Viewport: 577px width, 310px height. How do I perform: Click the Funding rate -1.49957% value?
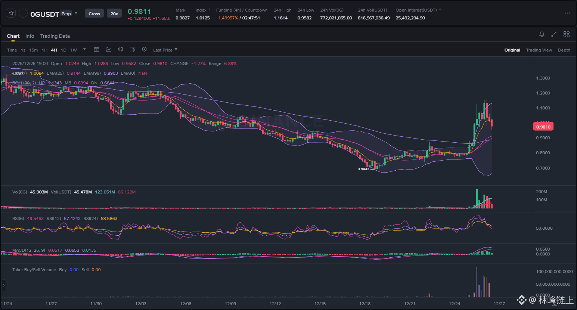coord(227,18)
